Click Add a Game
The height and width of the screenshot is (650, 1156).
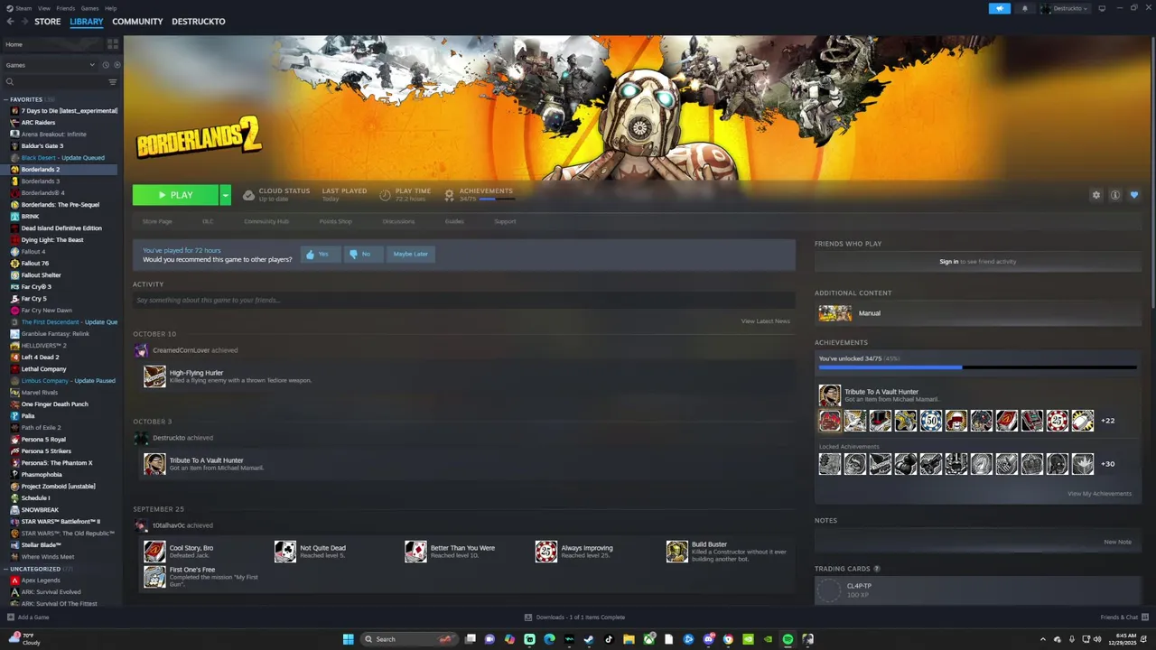click(28, 617)
